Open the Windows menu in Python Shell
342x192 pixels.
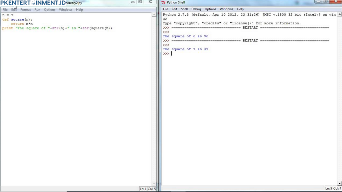pos(226,9)
